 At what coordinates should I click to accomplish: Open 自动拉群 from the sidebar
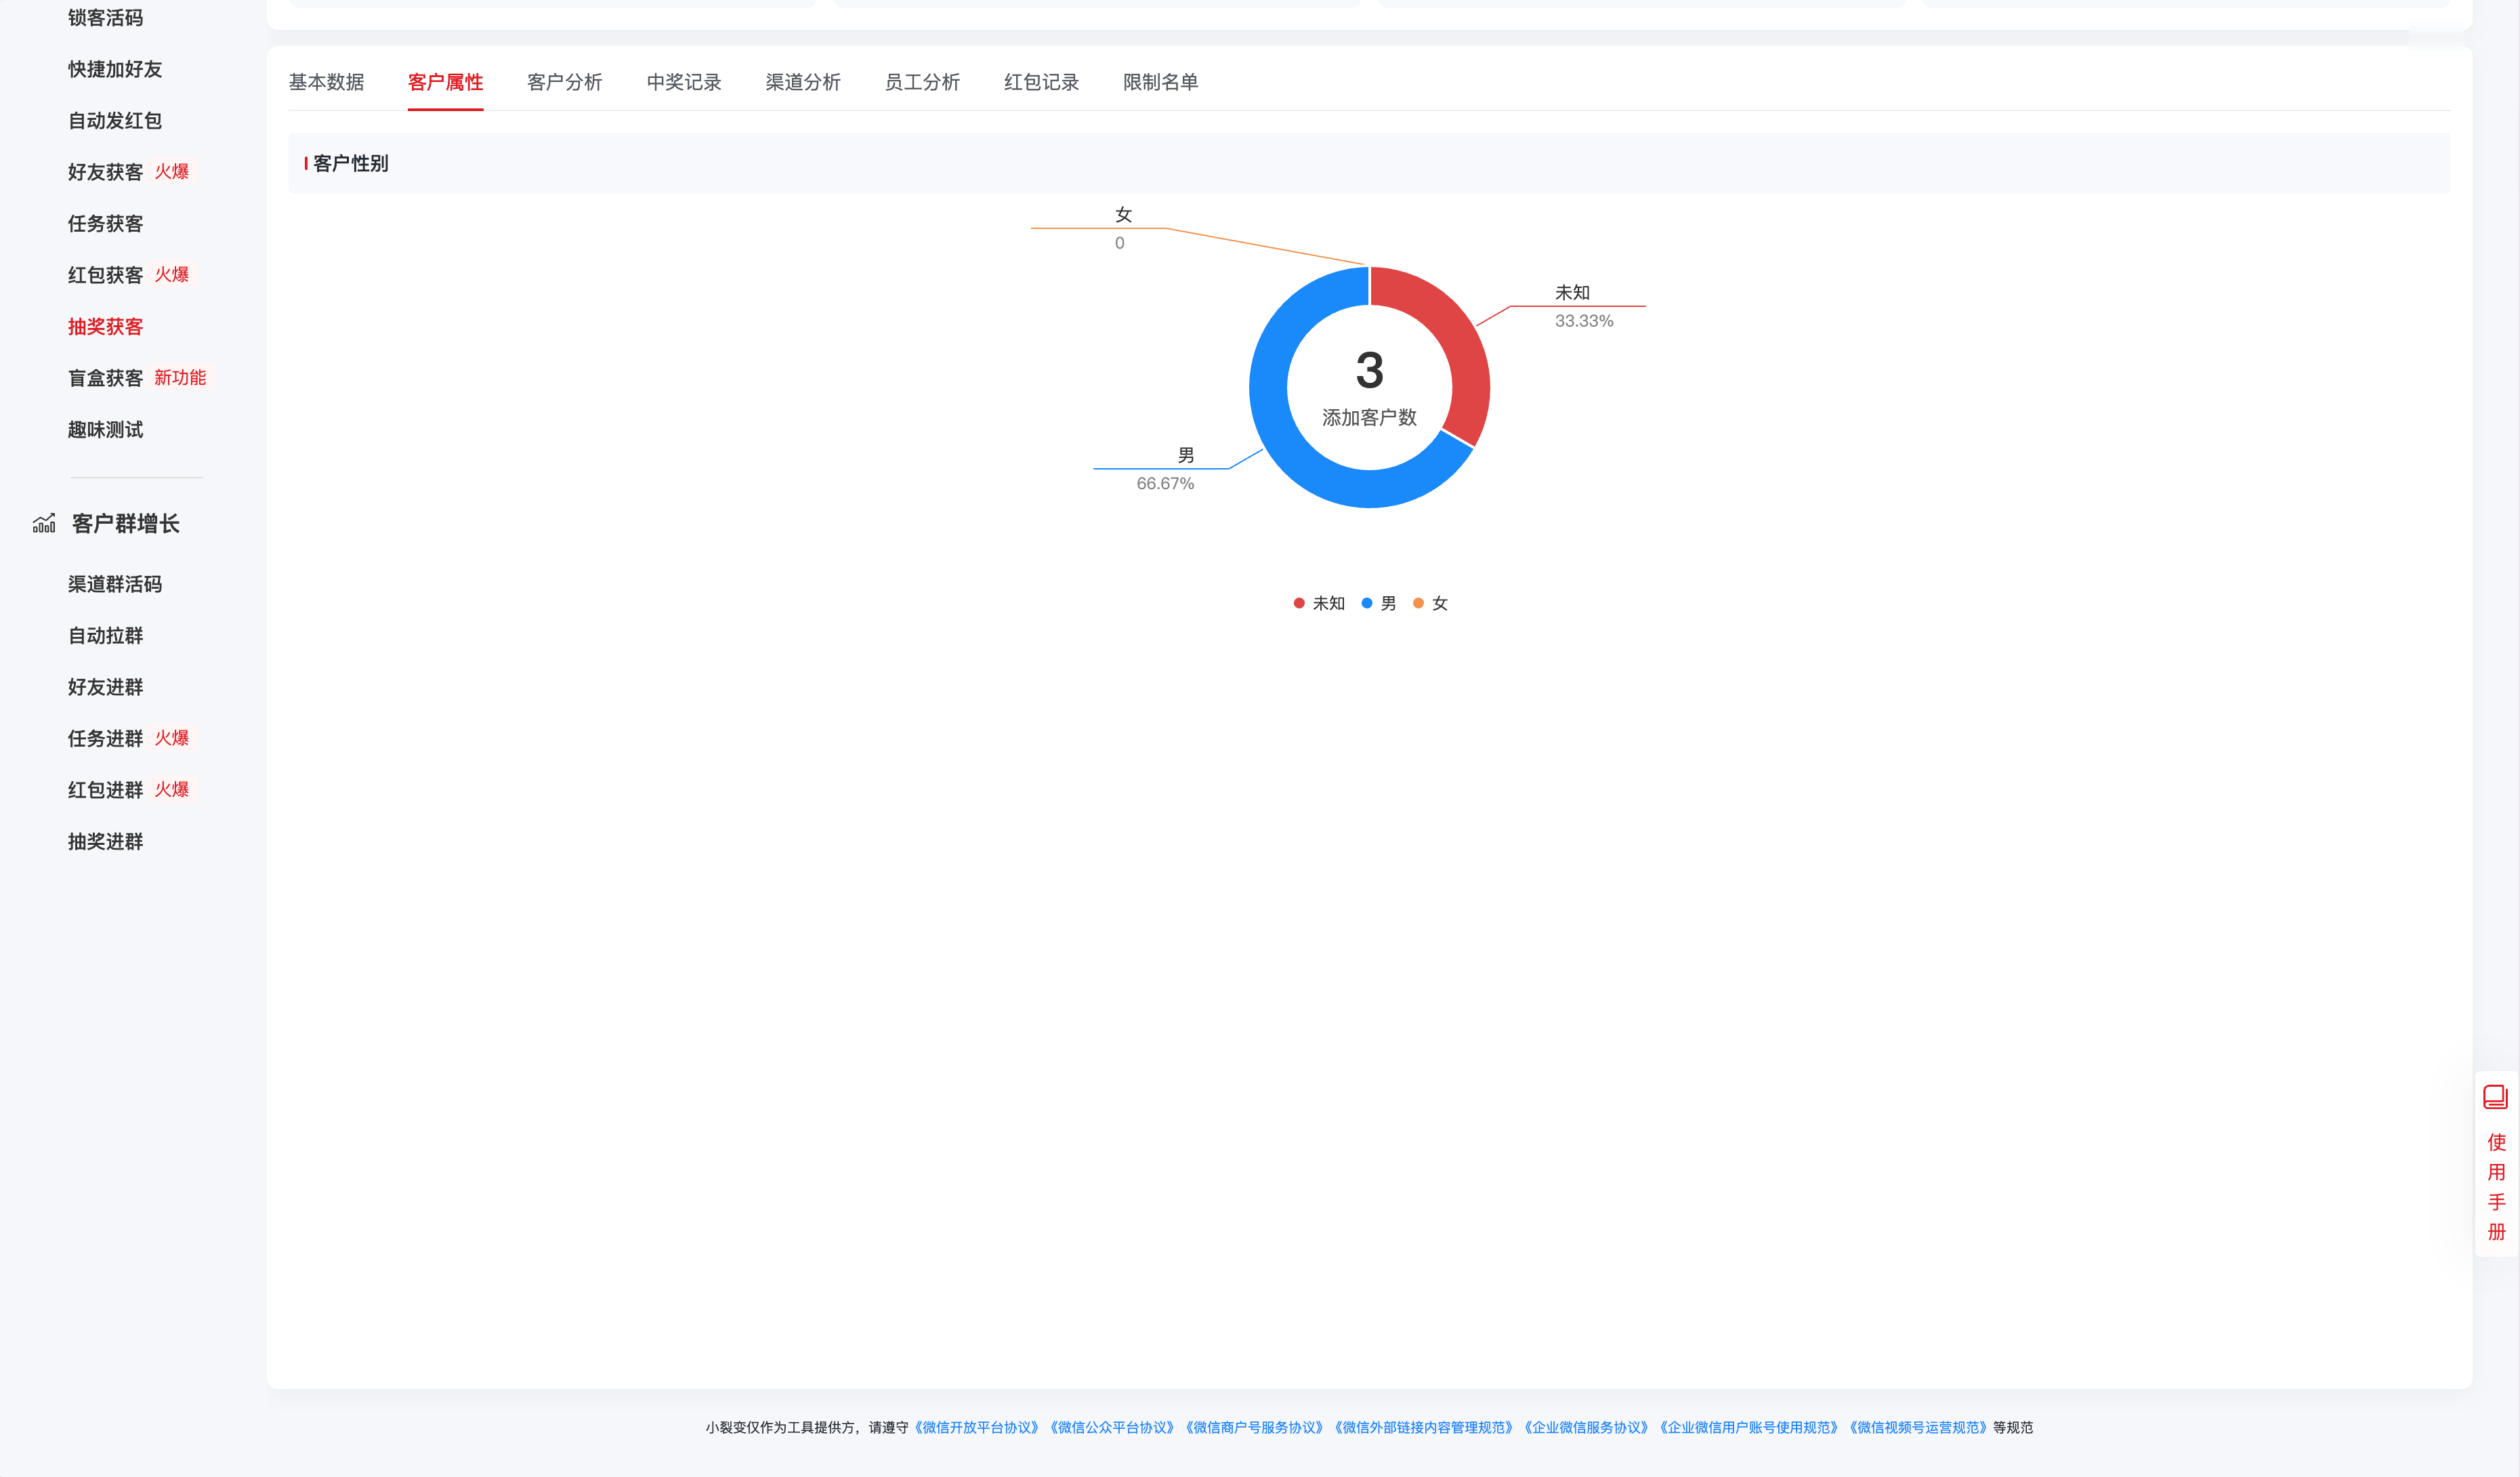(105, 636)
